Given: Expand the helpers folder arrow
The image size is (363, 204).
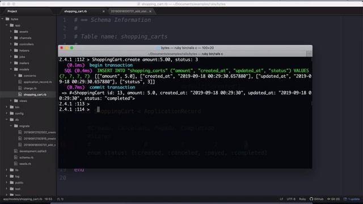Looking at the screenshot, I should 11,50.
